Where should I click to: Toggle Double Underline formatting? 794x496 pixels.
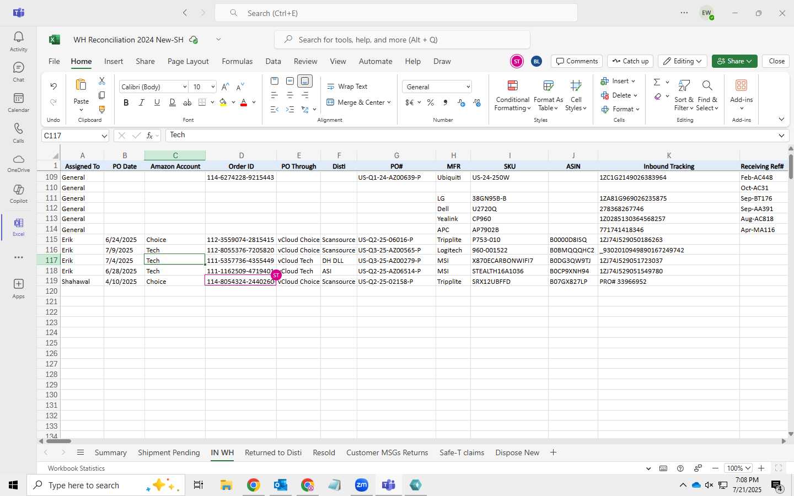pos(173,103)
